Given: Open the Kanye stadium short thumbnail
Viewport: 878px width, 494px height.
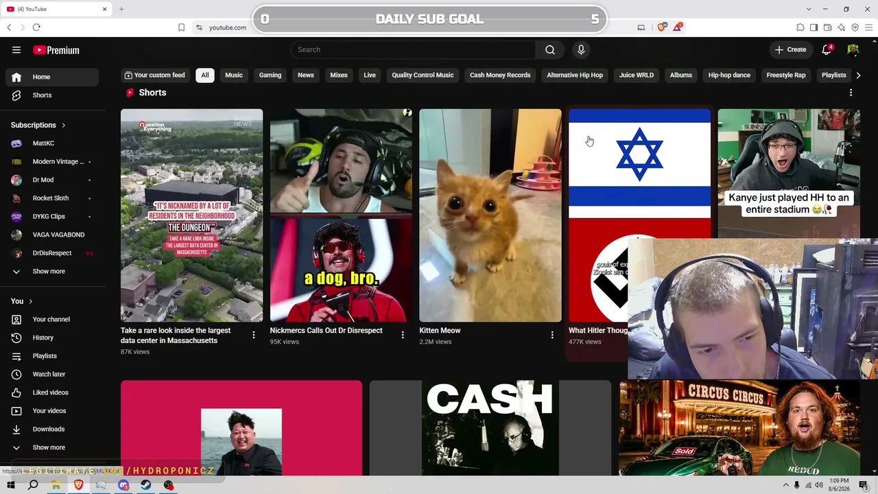Looking at the screenshot, I should [x=789, y=173].
